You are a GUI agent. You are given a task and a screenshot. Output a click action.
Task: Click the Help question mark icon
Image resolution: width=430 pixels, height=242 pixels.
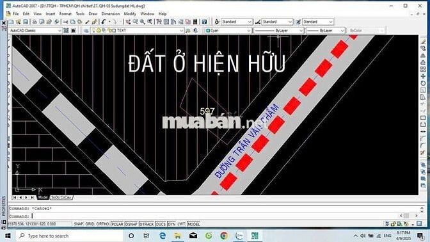204,22
